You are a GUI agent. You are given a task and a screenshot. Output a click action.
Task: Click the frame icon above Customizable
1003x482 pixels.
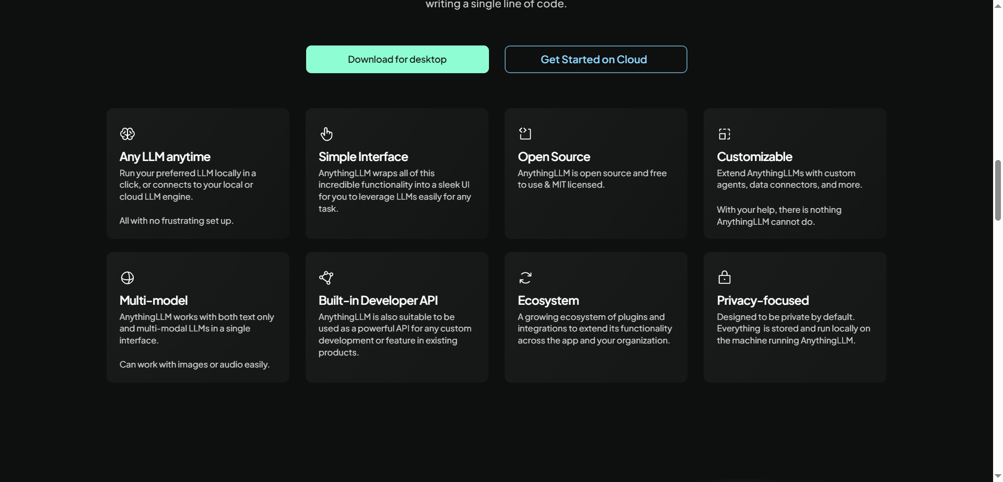point(725,134)
